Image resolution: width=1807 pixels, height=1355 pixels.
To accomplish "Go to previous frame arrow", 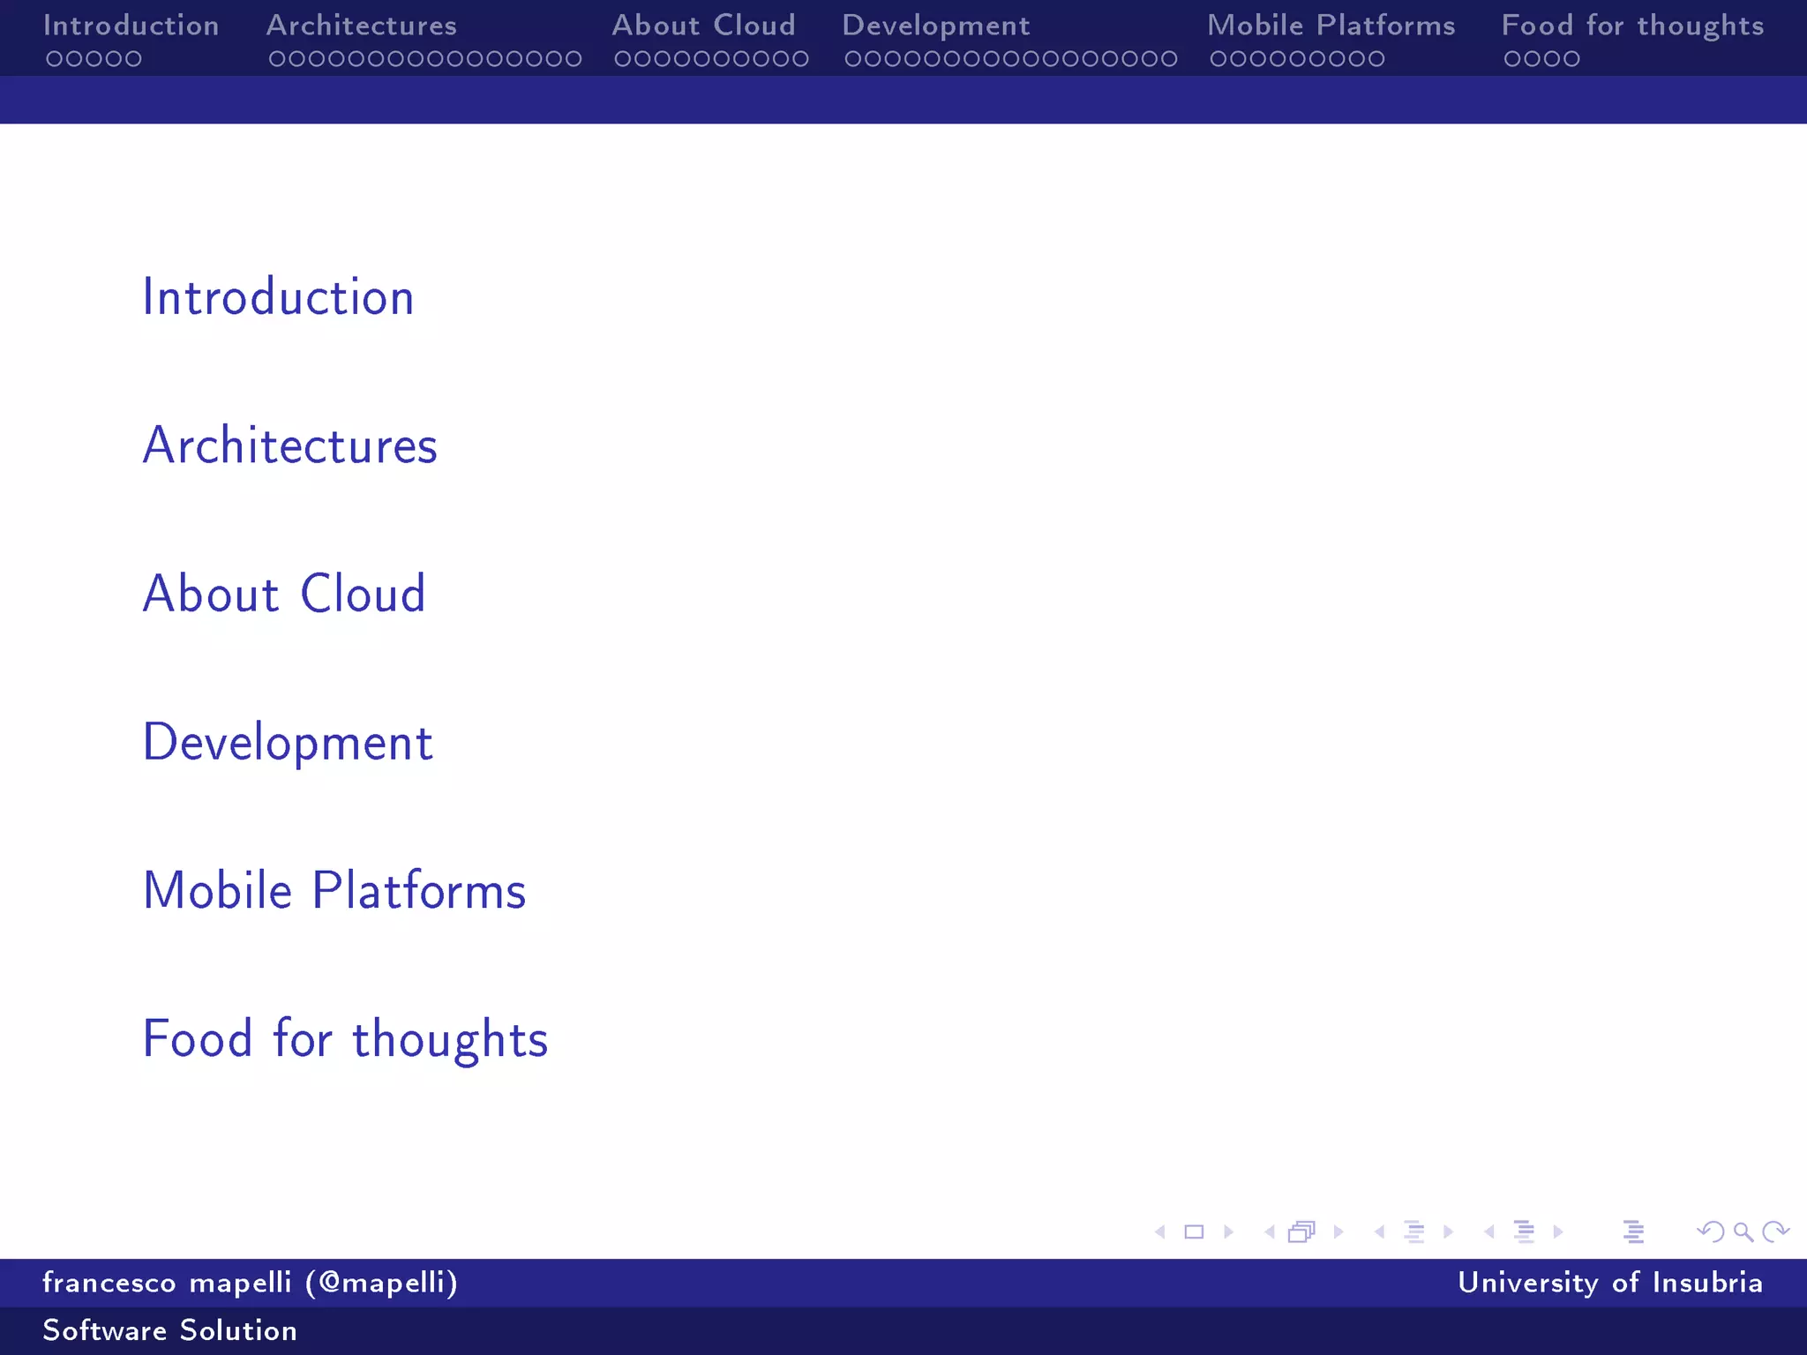I will click(x=1270, y=1231).
